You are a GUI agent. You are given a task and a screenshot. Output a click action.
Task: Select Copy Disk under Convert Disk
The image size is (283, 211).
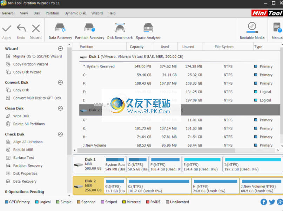click(21, 90)
